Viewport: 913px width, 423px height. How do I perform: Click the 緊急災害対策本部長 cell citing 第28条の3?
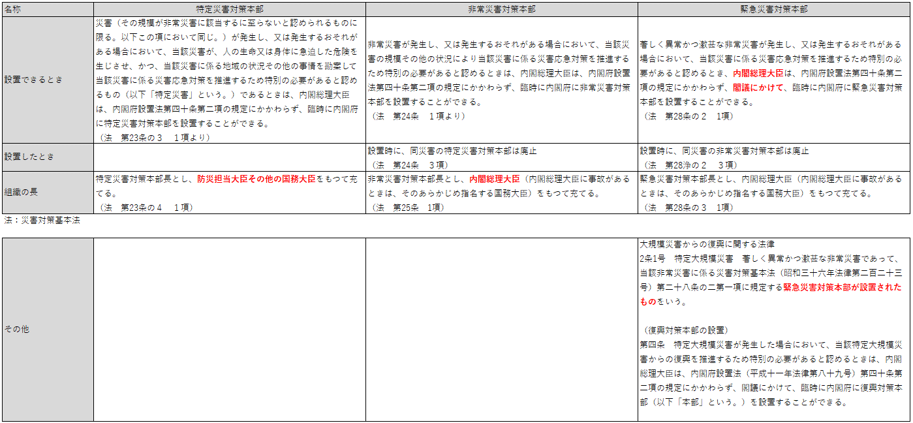(774, 193)
